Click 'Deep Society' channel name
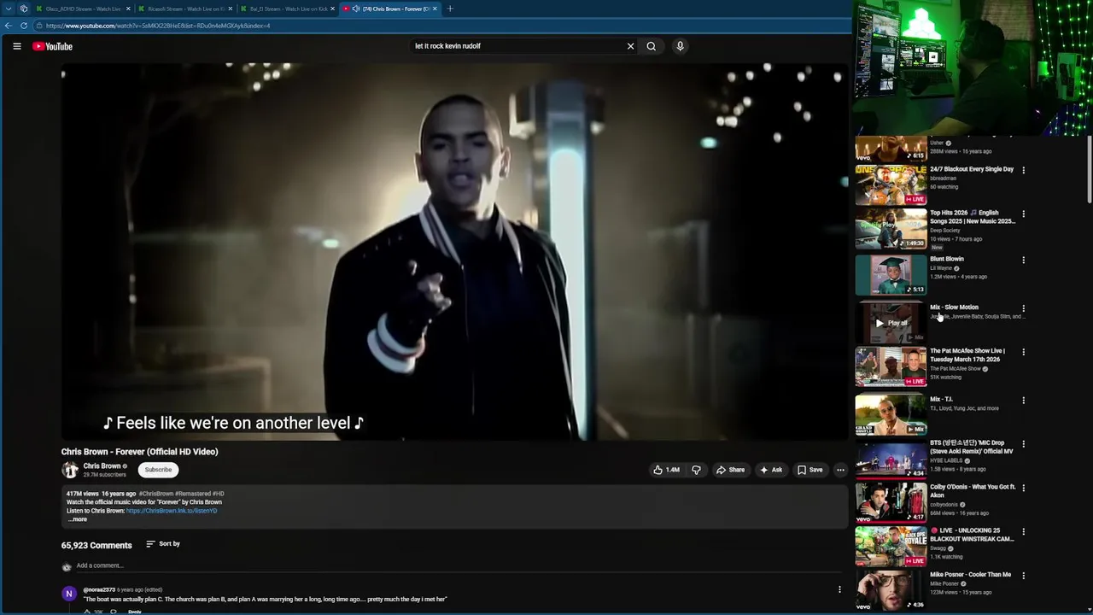The width and height of the screenshot is (1093, 615). [x=945, y=231]
